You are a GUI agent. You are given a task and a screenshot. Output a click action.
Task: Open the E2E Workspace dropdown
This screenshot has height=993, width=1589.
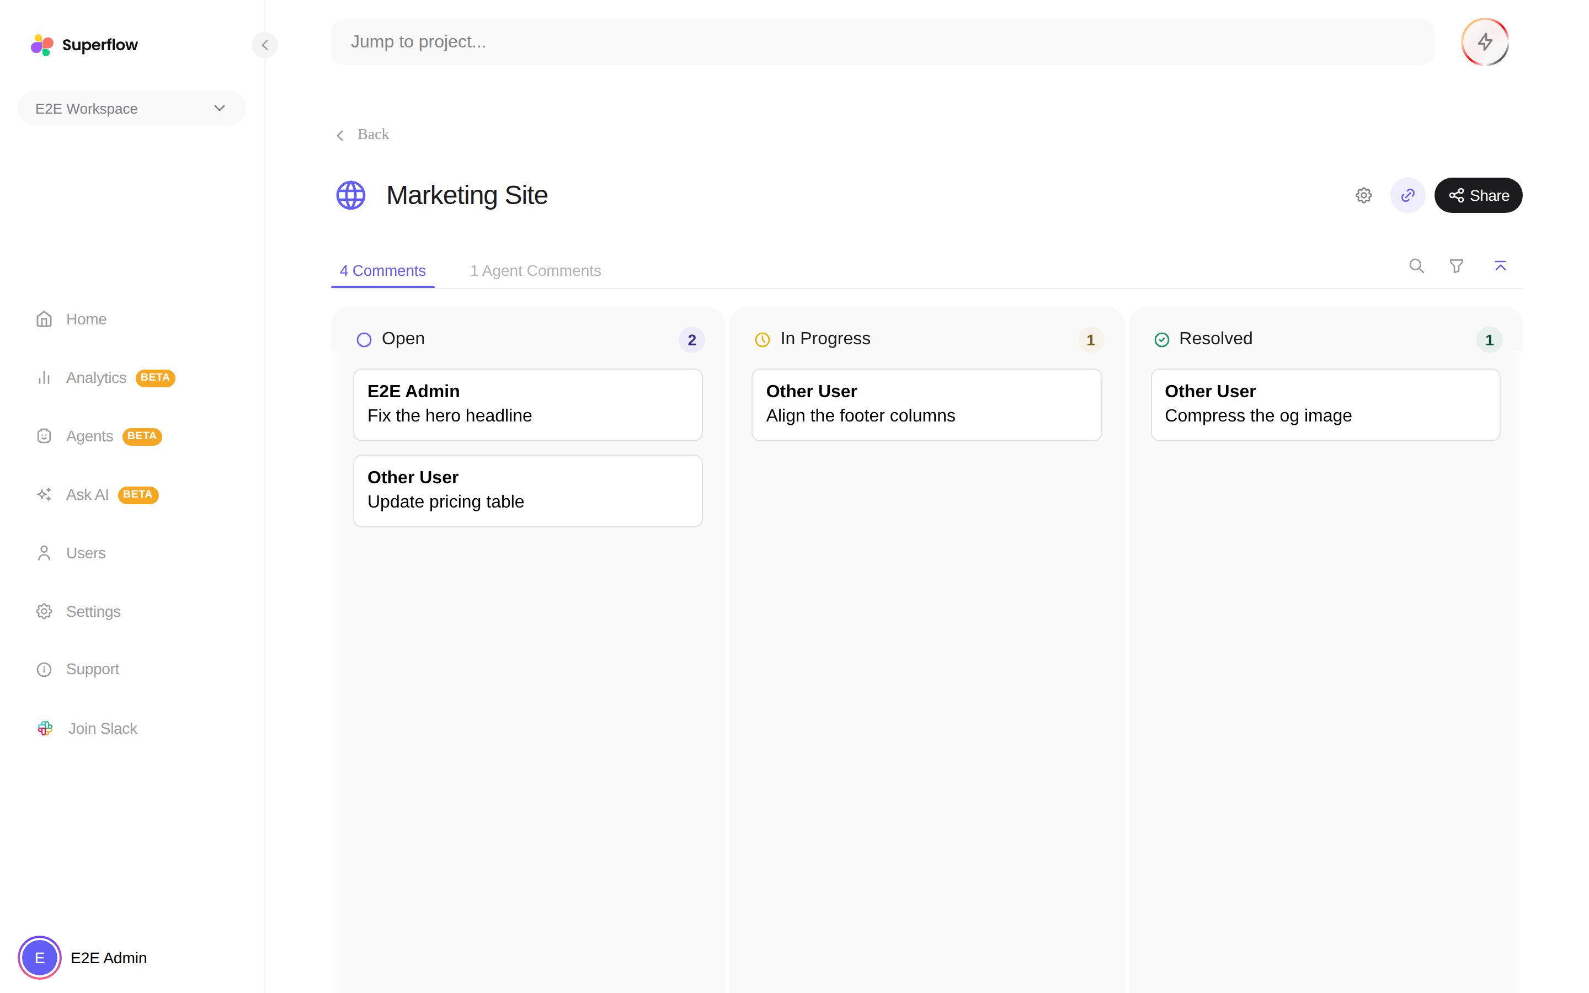[x=131, y=108]
